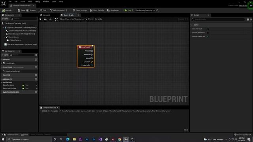Add new event dispatcher plus icon
The width and height of the screenshot is (253, 142).
[x=36, y=92]
